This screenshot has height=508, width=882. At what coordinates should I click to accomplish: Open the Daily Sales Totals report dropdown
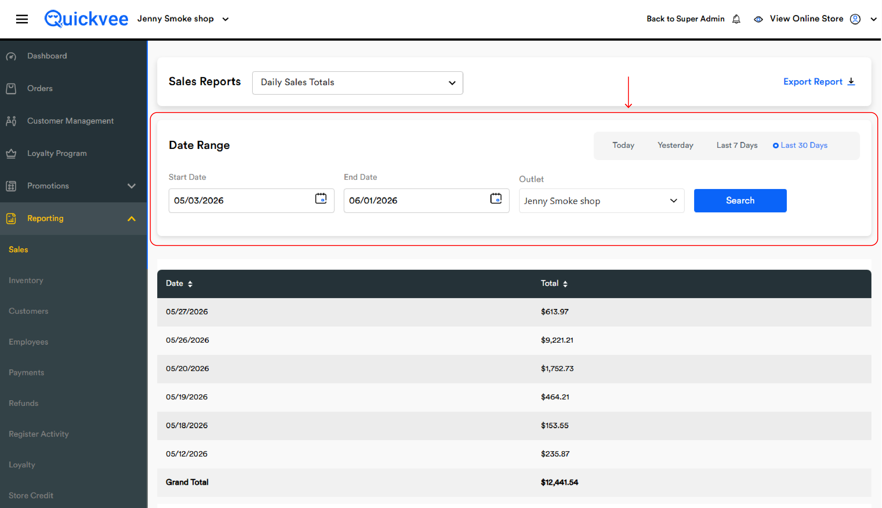[357, 83]
